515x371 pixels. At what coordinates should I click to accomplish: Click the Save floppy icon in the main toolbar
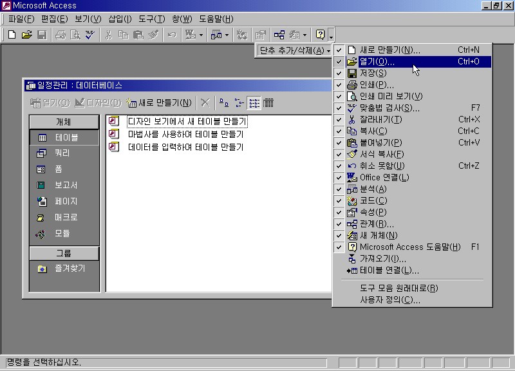42,35
